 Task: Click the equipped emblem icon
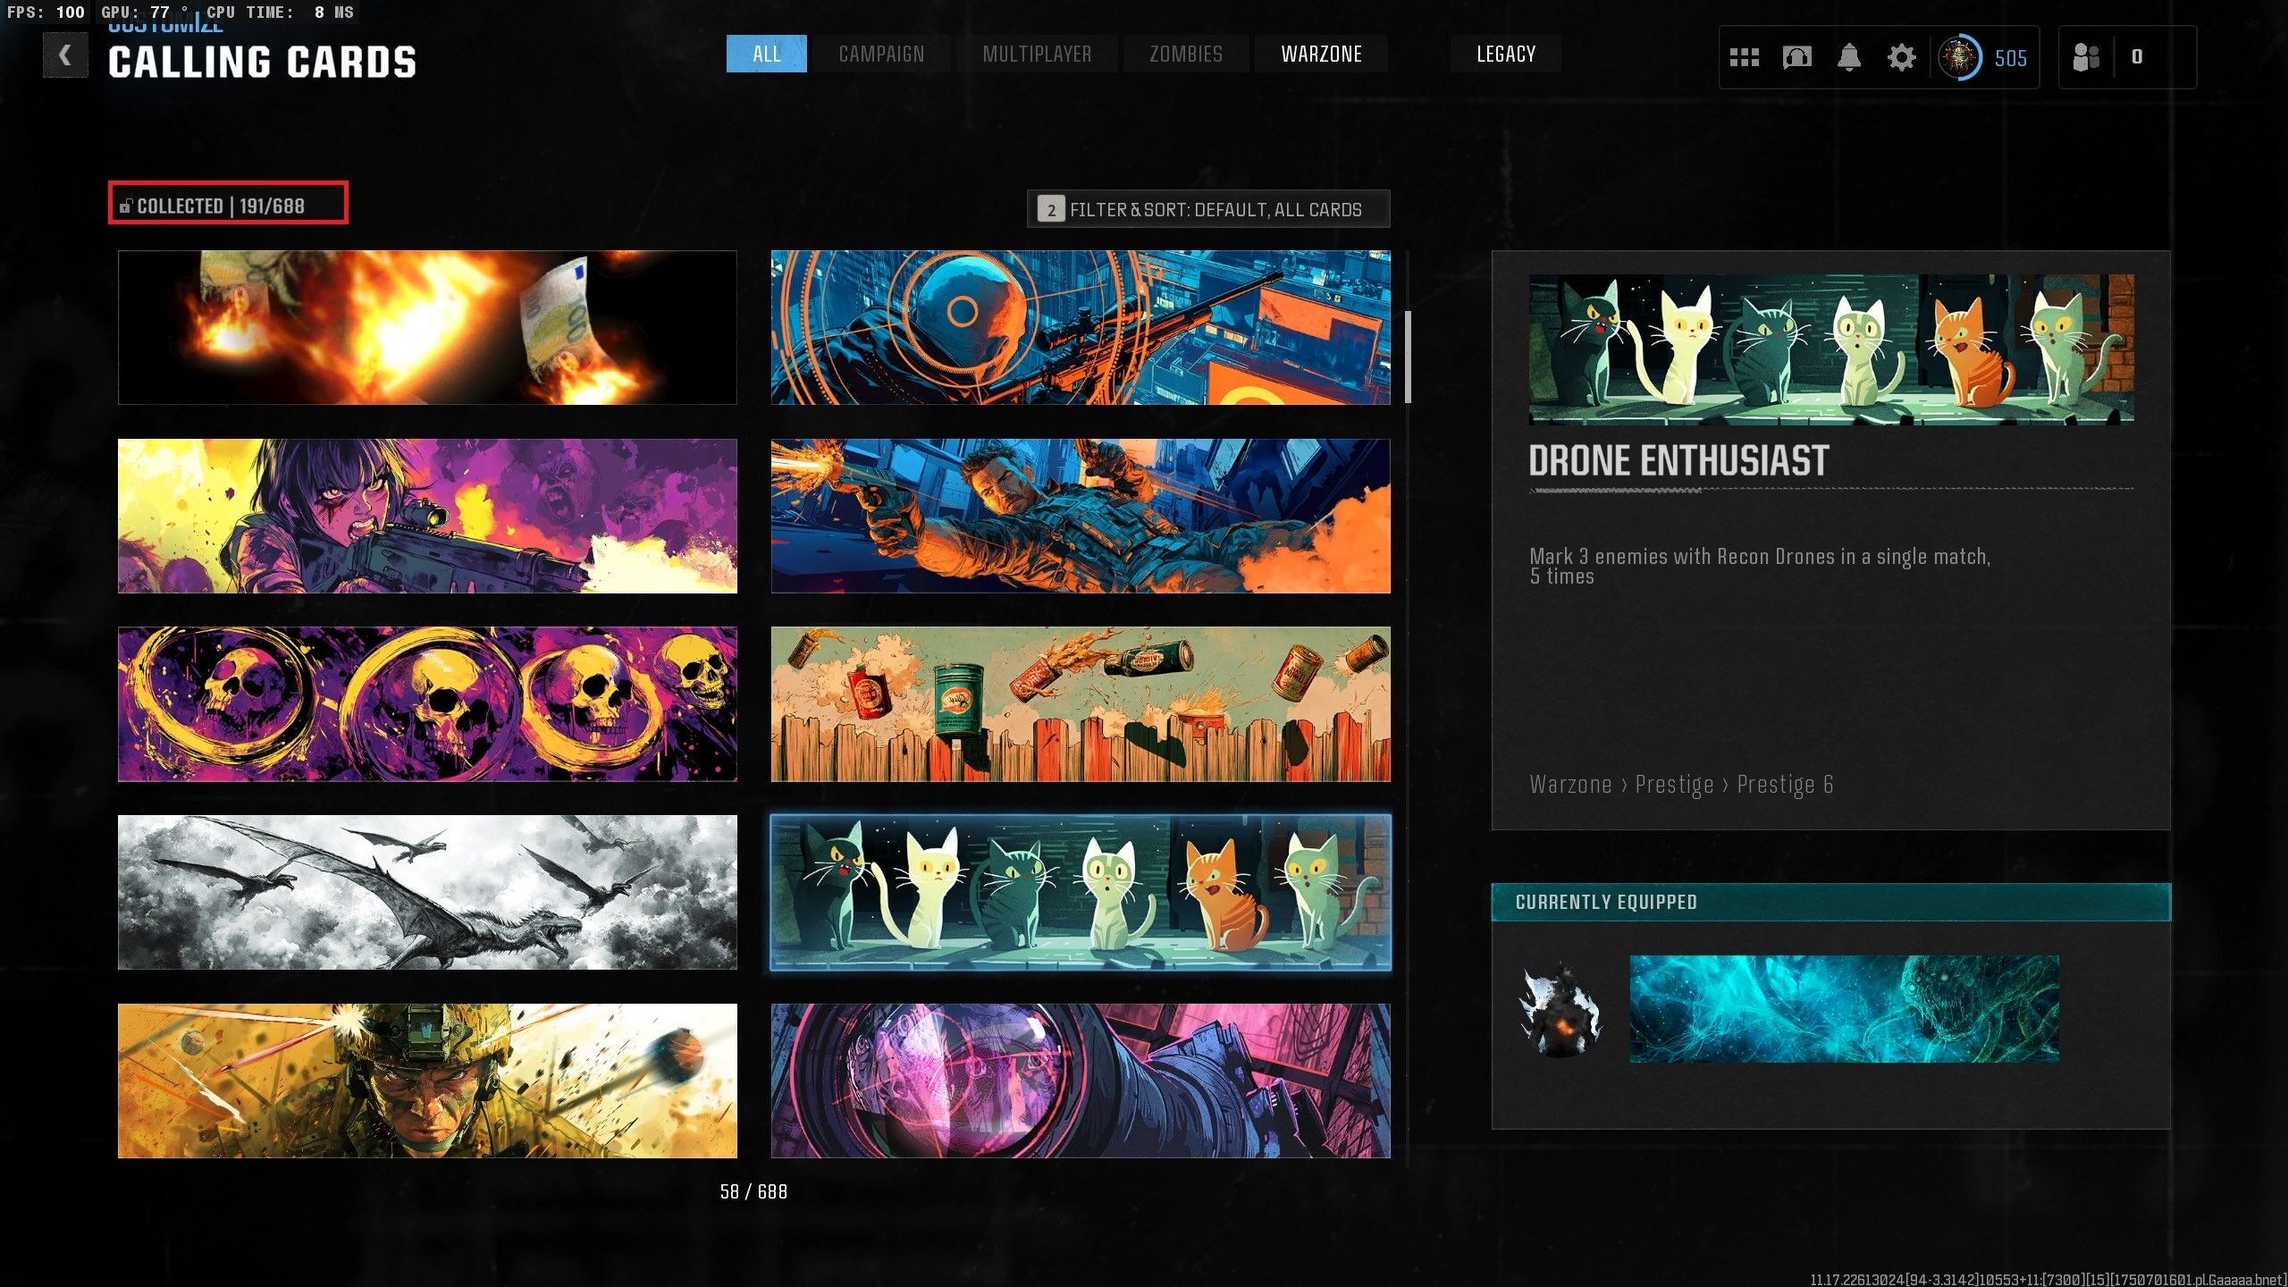[1560, 1010]
